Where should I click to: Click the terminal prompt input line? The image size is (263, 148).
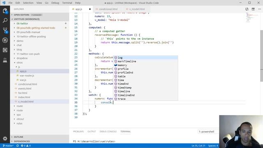tap(94, 141)
